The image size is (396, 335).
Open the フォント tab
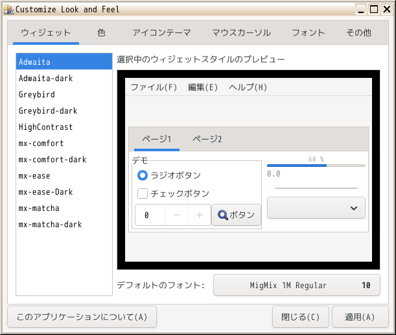[309, 32]
